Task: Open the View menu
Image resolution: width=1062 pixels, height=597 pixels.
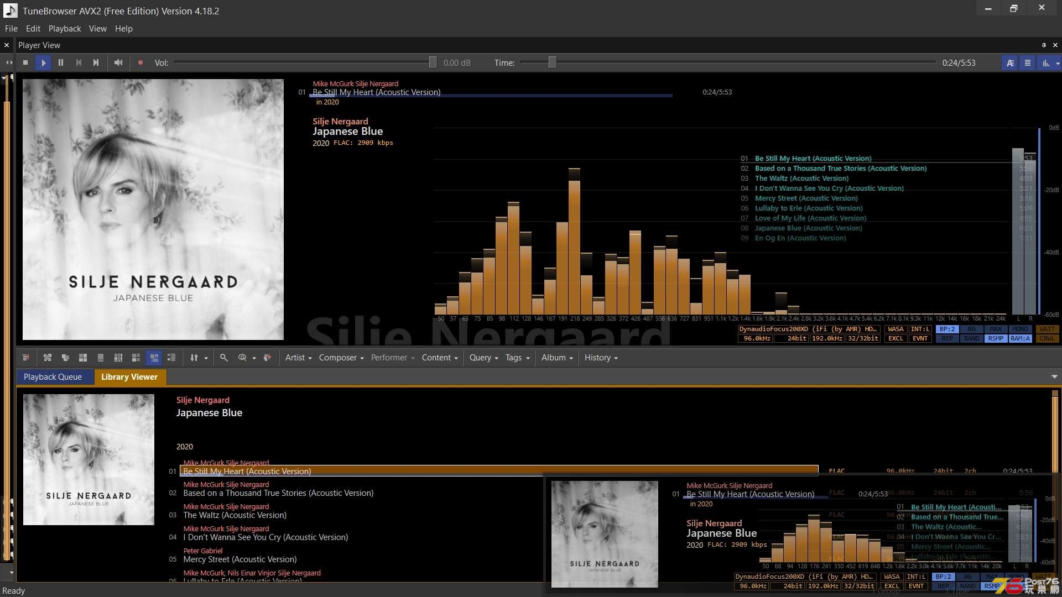Action: 98,29
